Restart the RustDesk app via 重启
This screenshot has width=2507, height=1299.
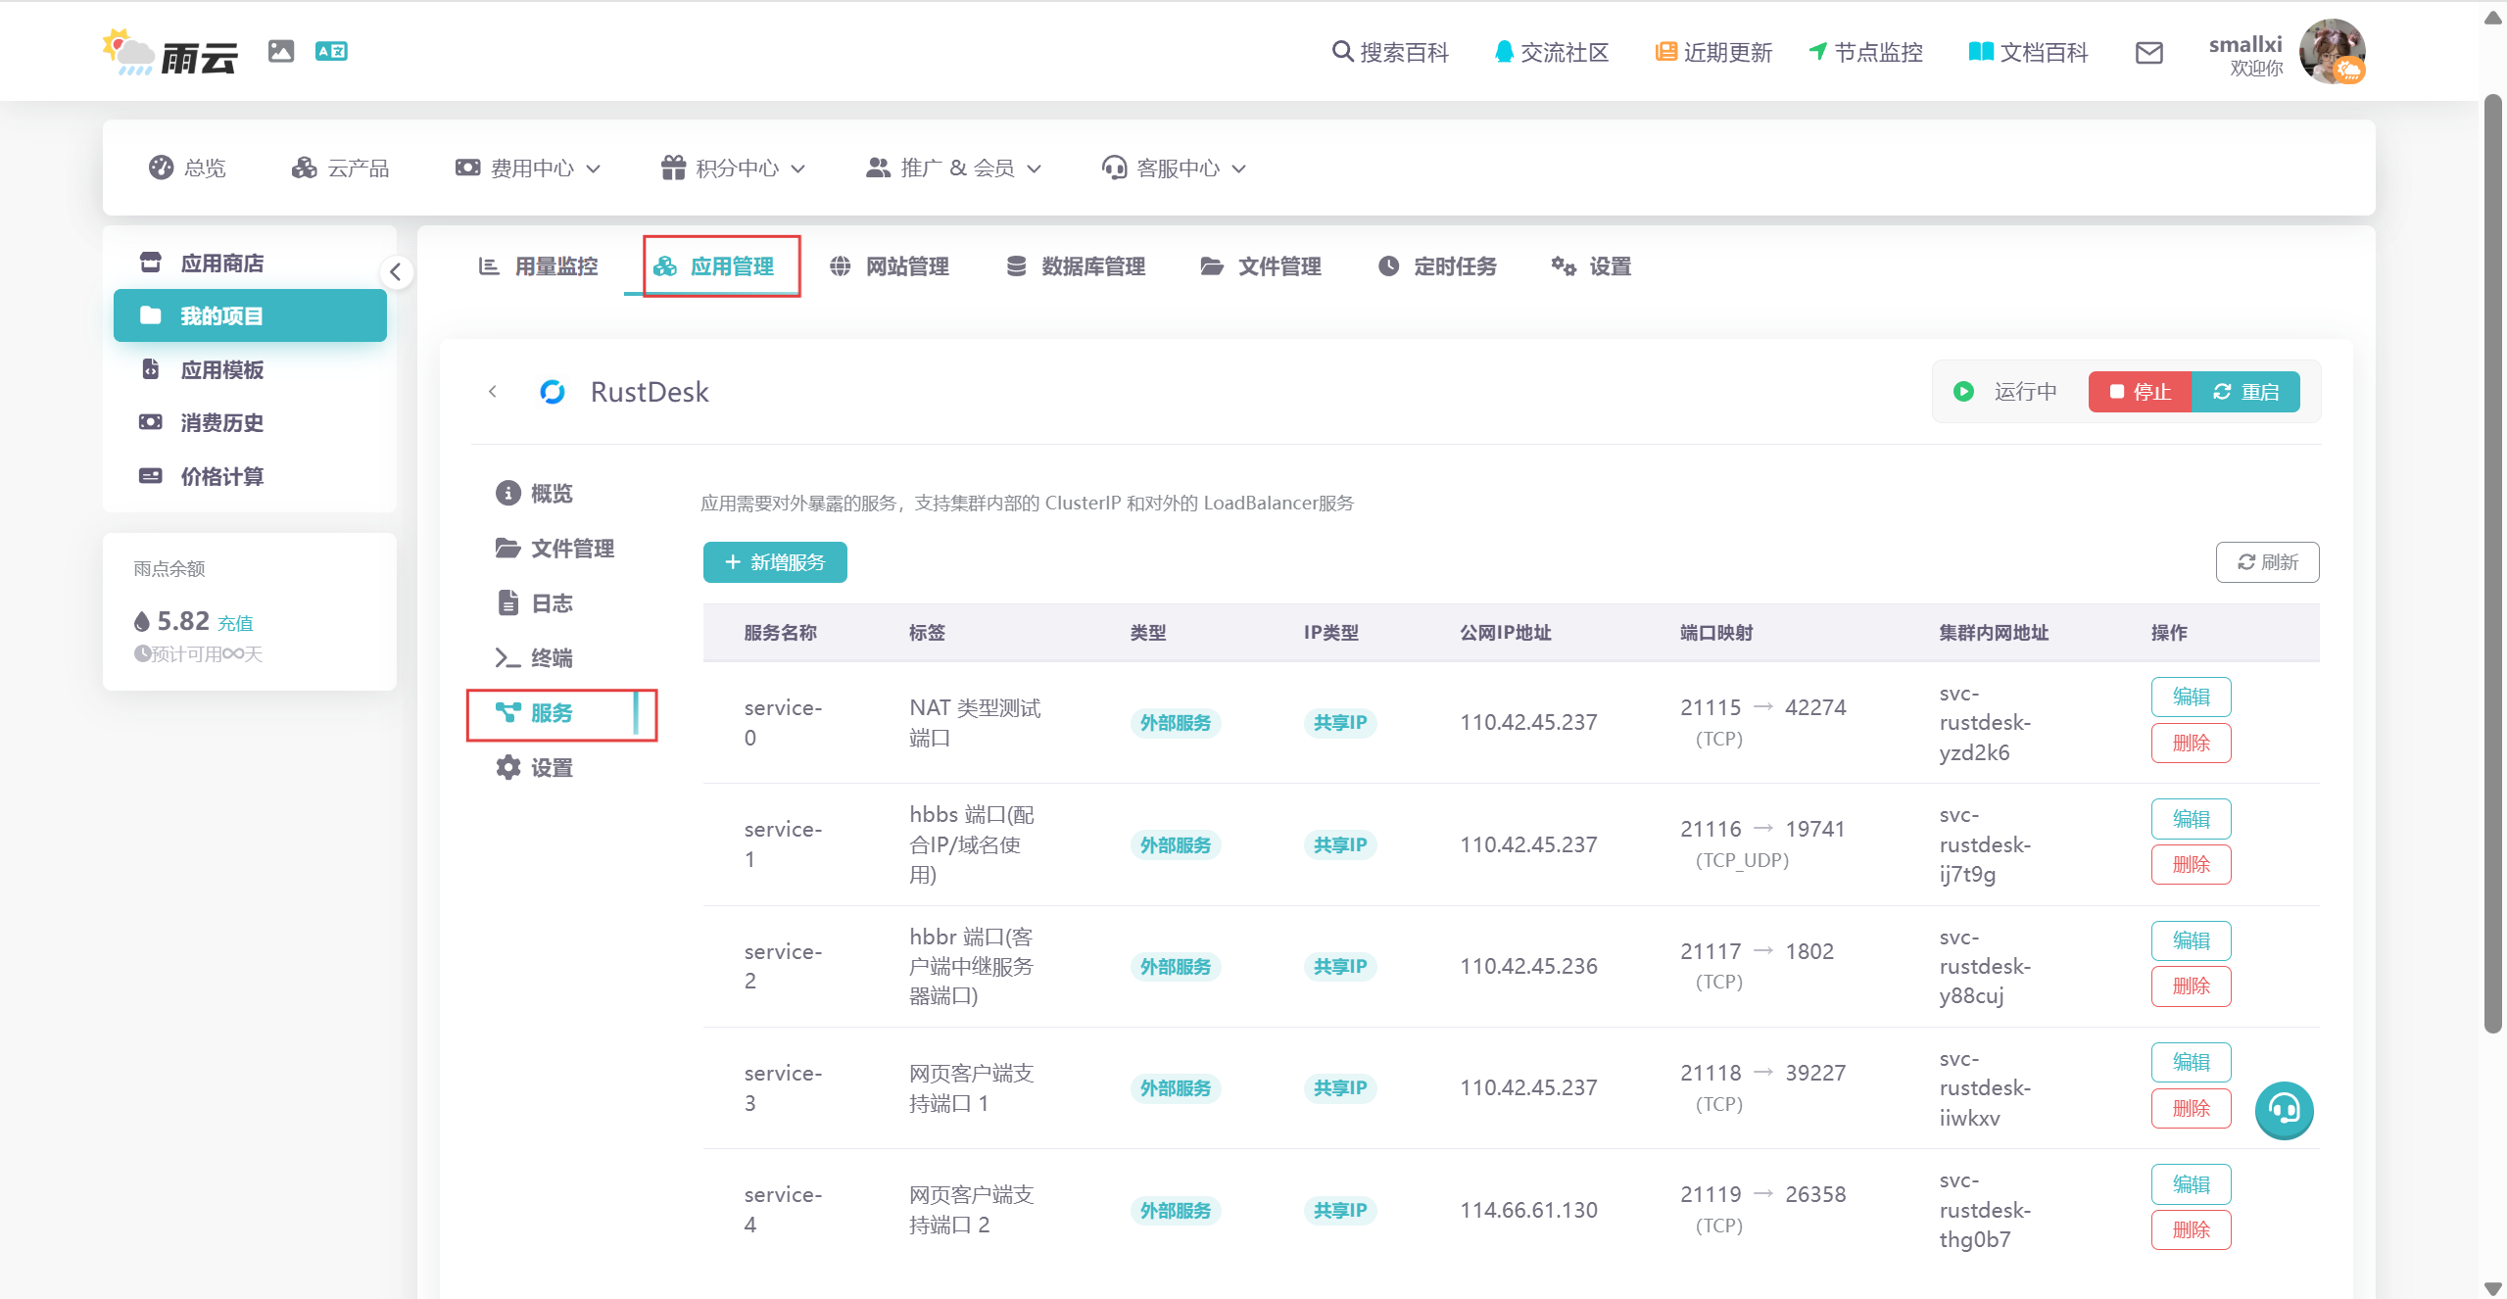point(2245,392)
